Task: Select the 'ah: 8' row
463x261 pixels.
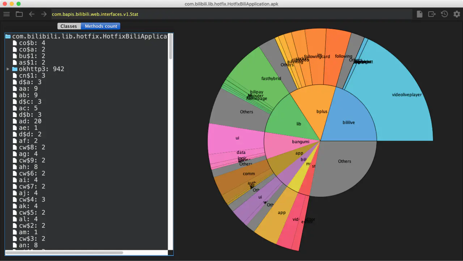Action: (x=86, y=167)
